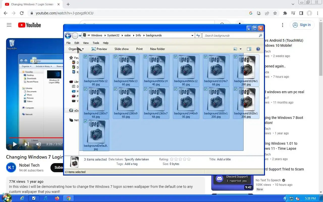Uncheck background1280x768.jpg checkbox
The width and height of the screenshot is (323, 202).
(x=85, y=89)
